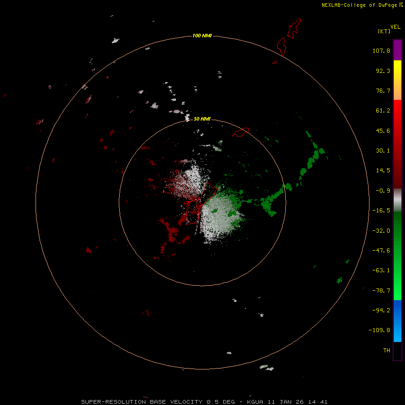Click the -109.8 legend value
405x405 pixels.
(x=379, y=330)
